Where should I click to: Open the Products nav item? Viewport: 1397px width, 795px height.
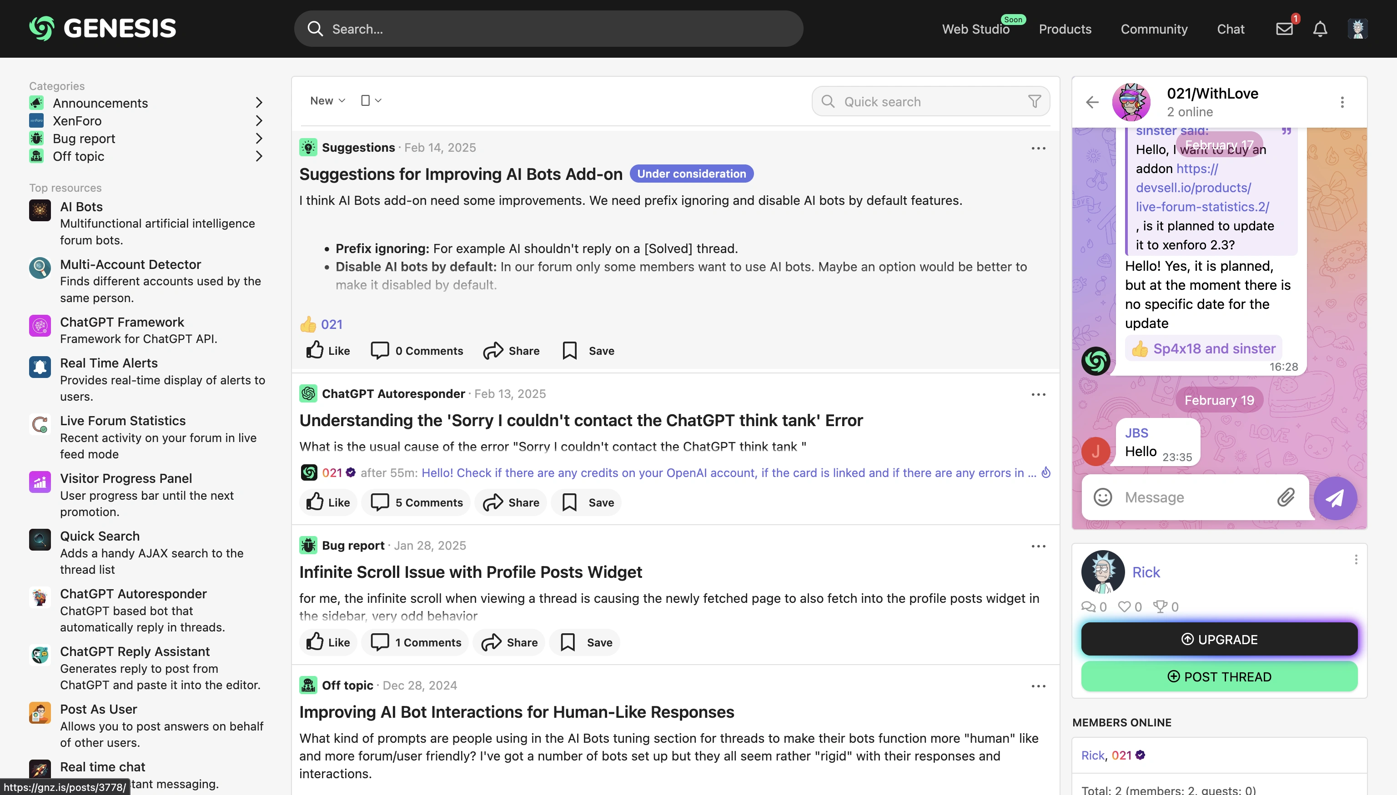1065,29
